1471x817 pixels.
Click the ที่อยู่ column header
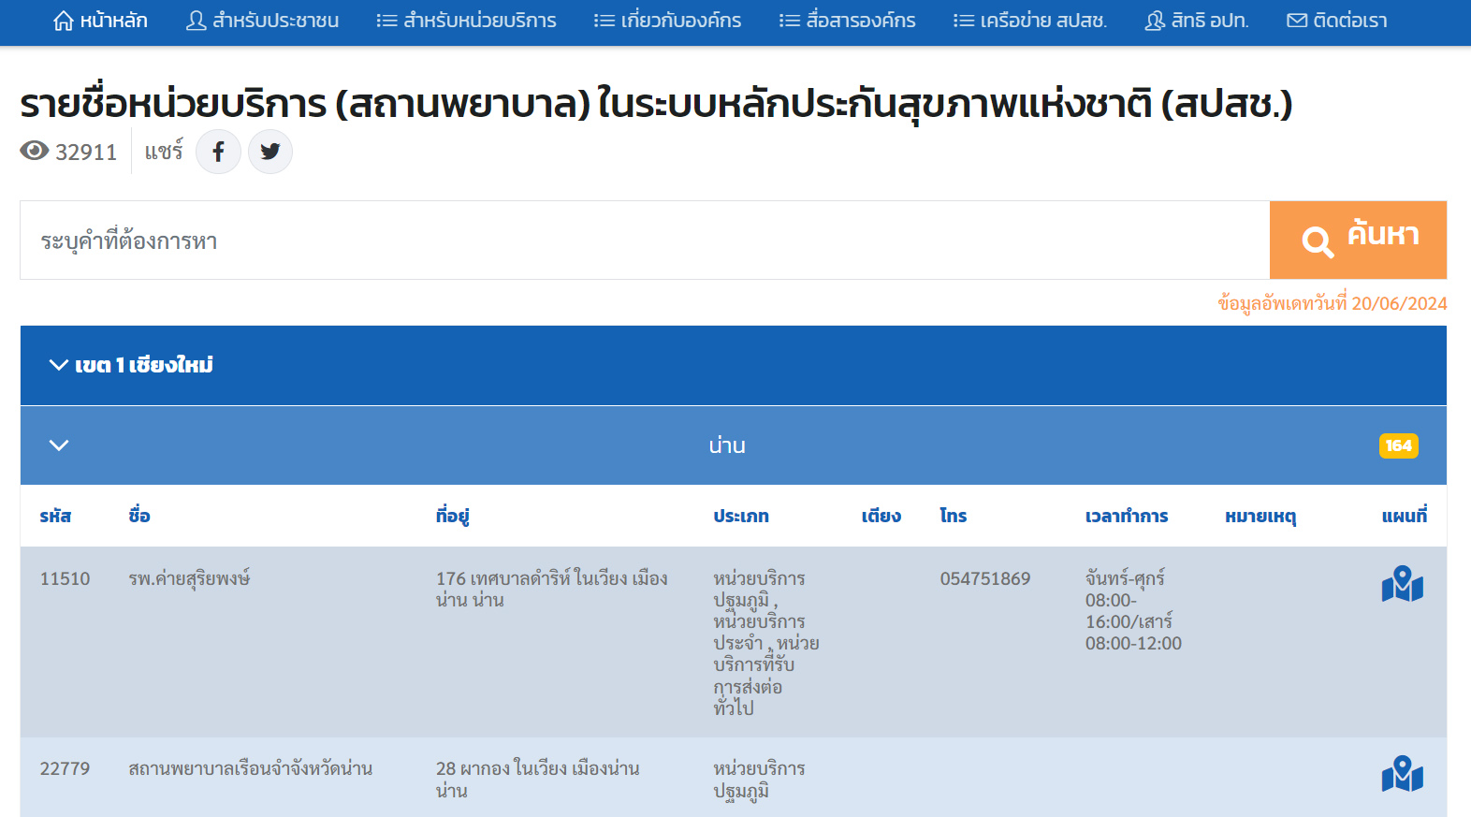tap(452, 516)
